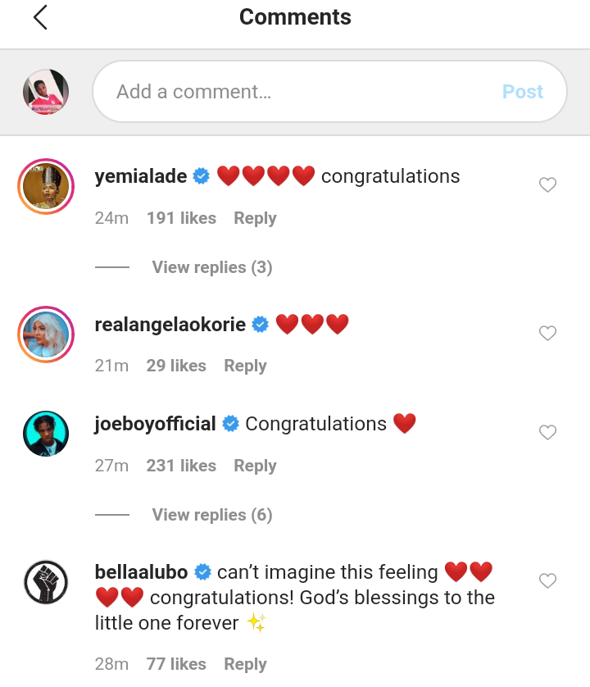590x687 pixels.
Task: Like joeboyofficial's Congratulations comment
Action: tap(547, 432)
